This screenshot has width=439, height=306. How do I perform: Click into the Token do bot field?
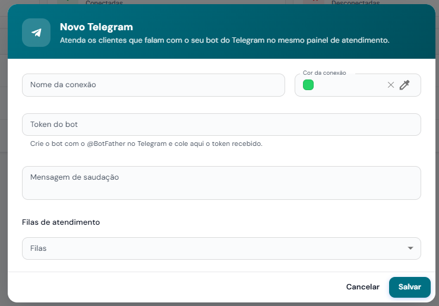[222, 125]
